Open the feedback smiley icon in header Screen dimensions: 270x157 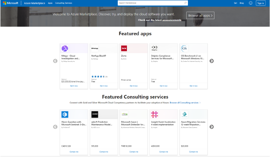[x=251, y=3]
